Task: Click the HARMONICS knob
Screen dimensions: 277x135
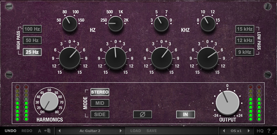Action: tap(49, 102)
